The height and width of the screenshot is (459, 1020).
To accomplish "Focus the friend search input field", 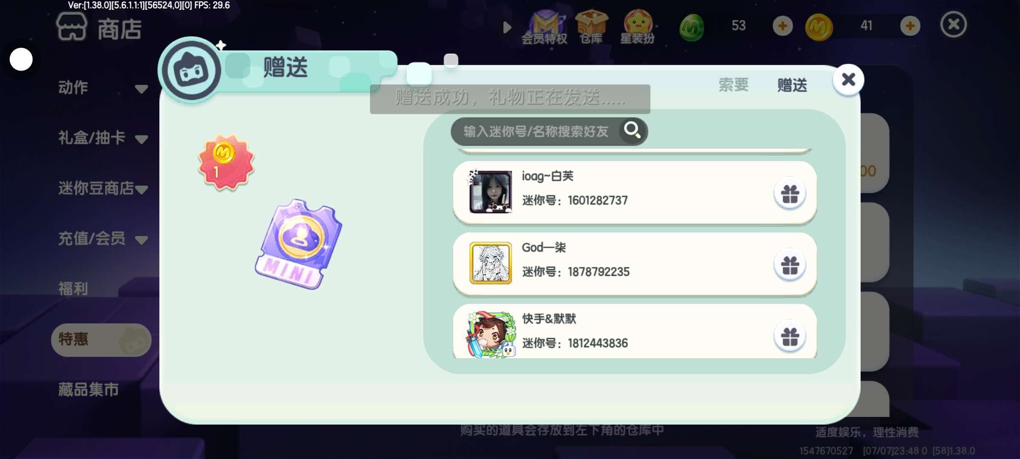I will 535,131.
